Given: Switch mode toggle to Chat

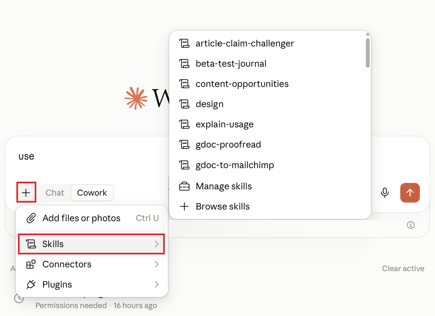Looking at the screenshot, I should coord(55,193).
